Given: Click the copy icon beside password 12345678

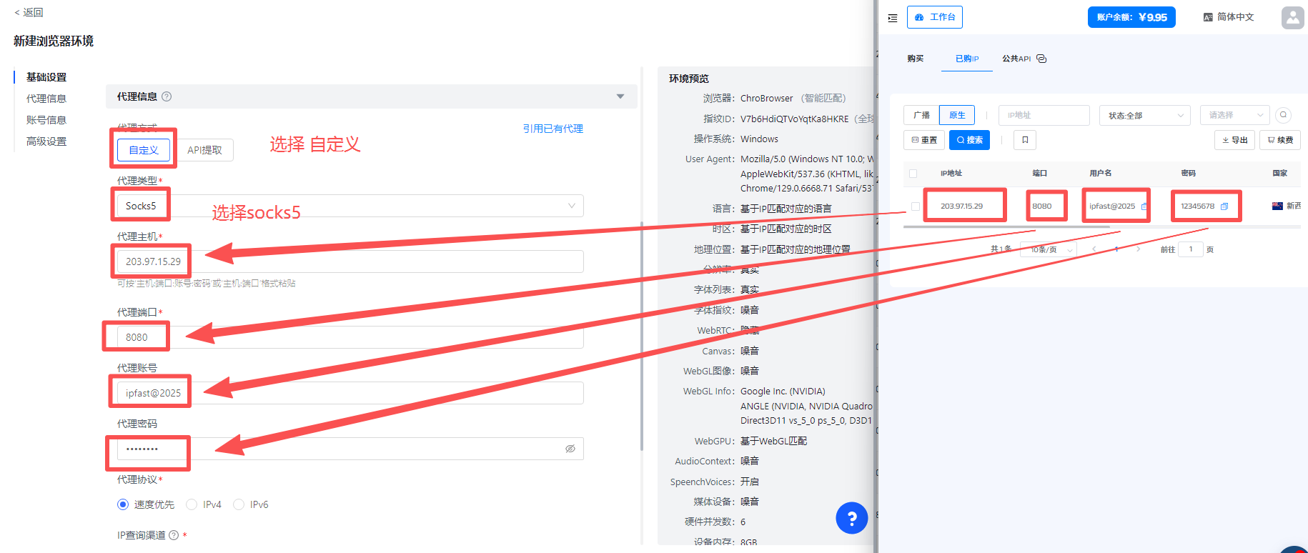Looking at the screenshot, I should pyautogui.click(x=1224, y=206).
